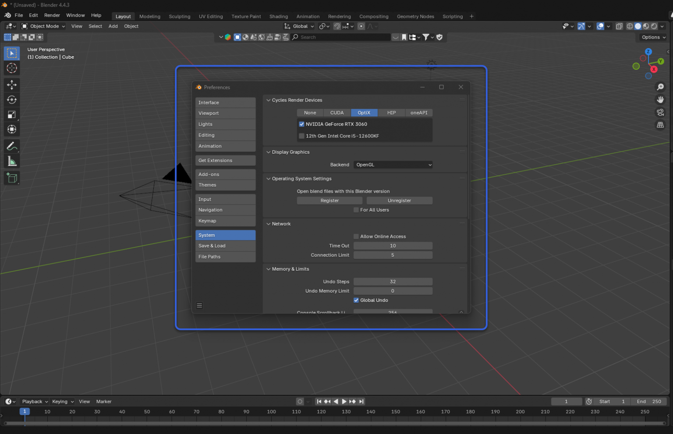Viewport: 673px width, 434px height.
Task: Open the Render menu
Action: click(x=52, y=15)
